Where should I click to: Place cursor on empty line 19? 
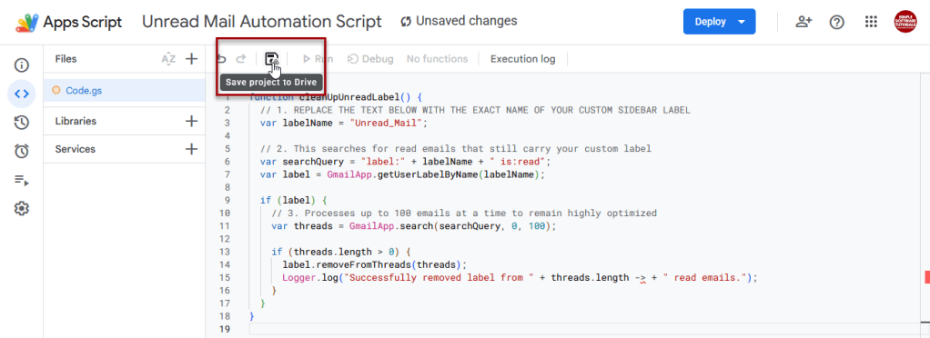coord(584,330)
